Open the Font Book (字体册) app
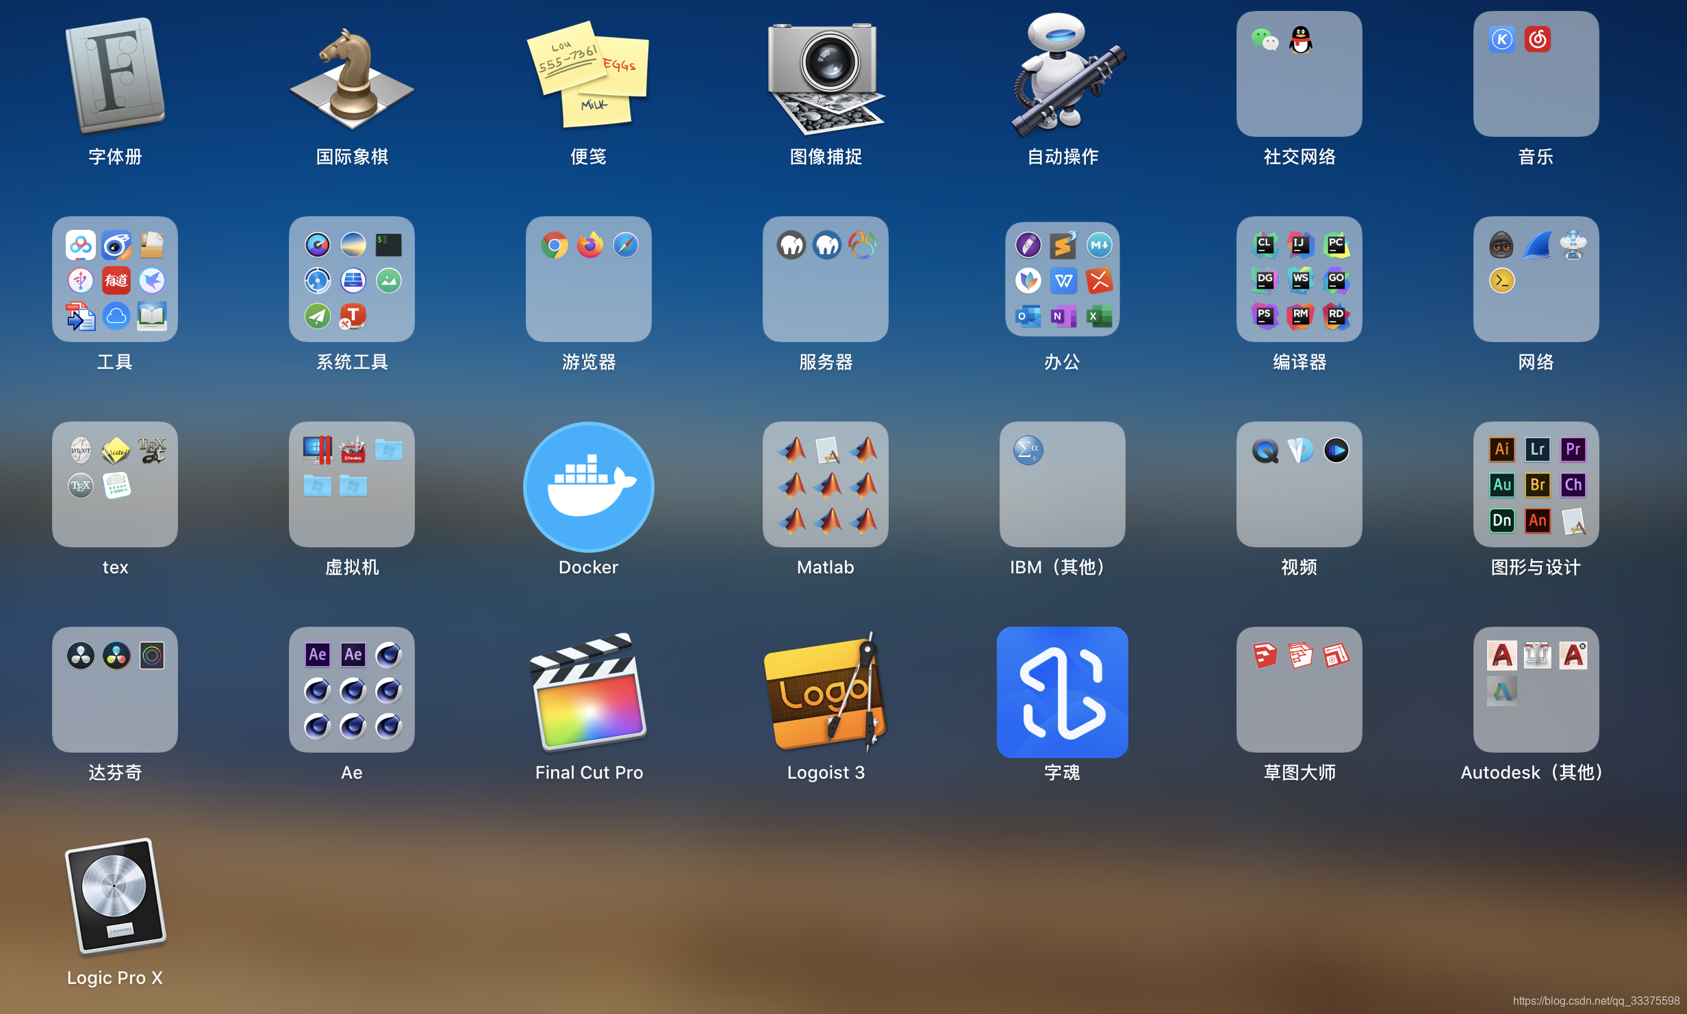Viewport: 1687px width, 1014px height. click(115, 75)
